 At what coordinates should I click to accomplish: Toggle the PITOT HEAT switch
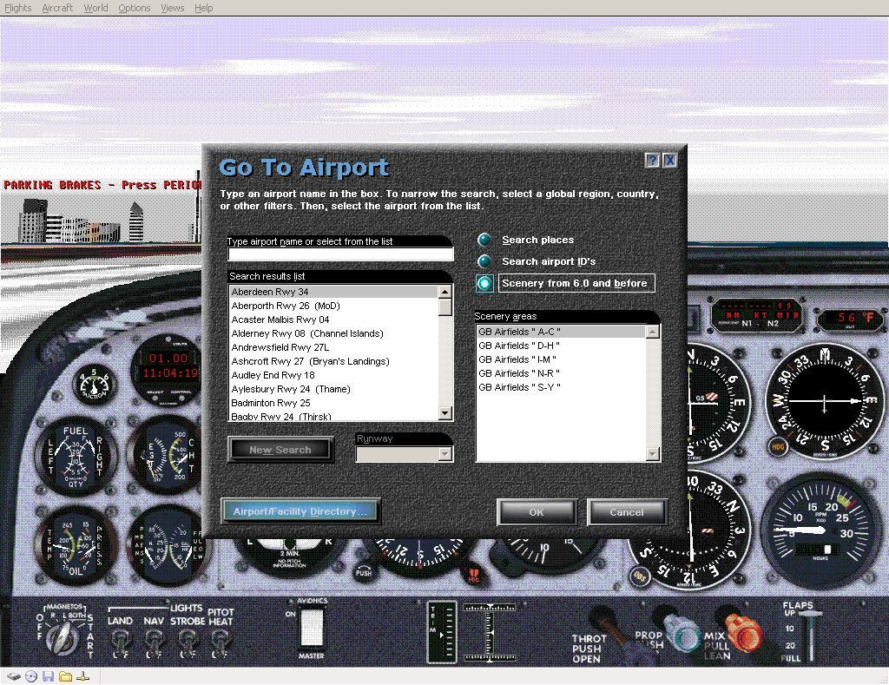pos(220,642)
